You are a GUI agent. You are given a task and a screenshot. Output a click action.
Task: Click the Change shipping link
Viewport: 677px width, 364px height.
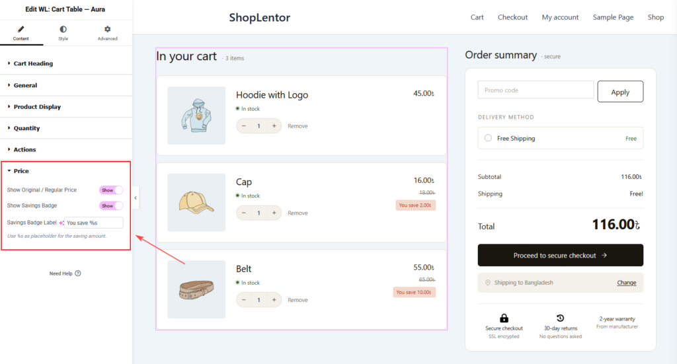pyautogui.click(x=627, y=283)
